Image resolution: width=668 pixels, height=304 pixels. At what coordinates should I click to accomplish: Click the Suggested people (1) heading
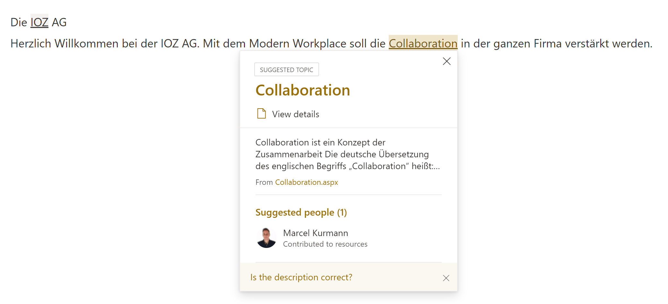coord(301,212)
